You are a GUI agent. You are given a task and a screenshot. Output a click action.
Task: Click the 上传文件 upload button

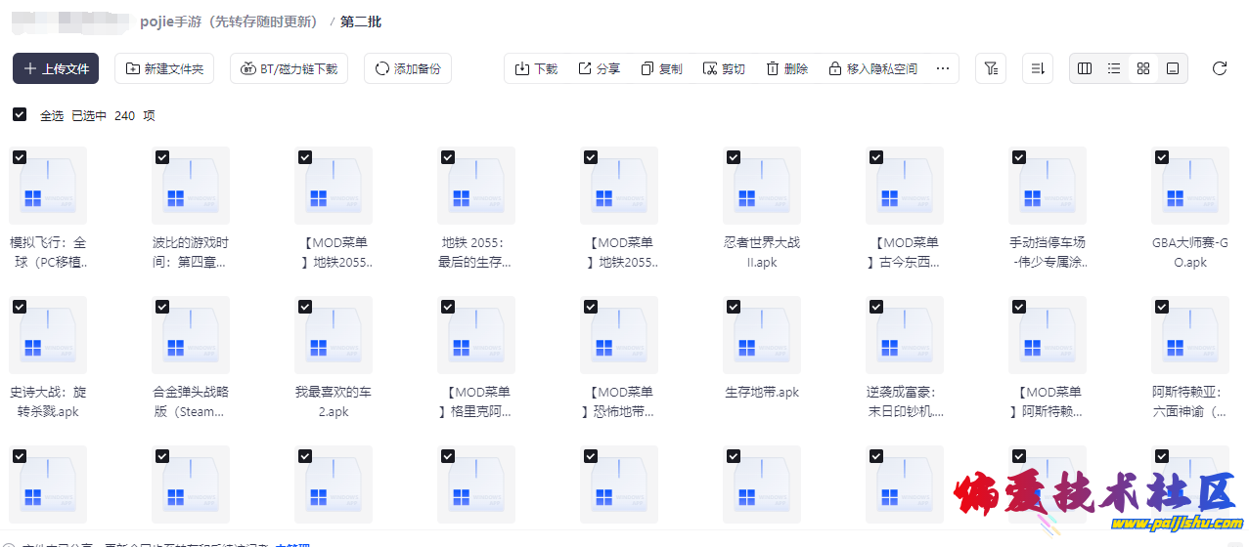tap(56, 68)
